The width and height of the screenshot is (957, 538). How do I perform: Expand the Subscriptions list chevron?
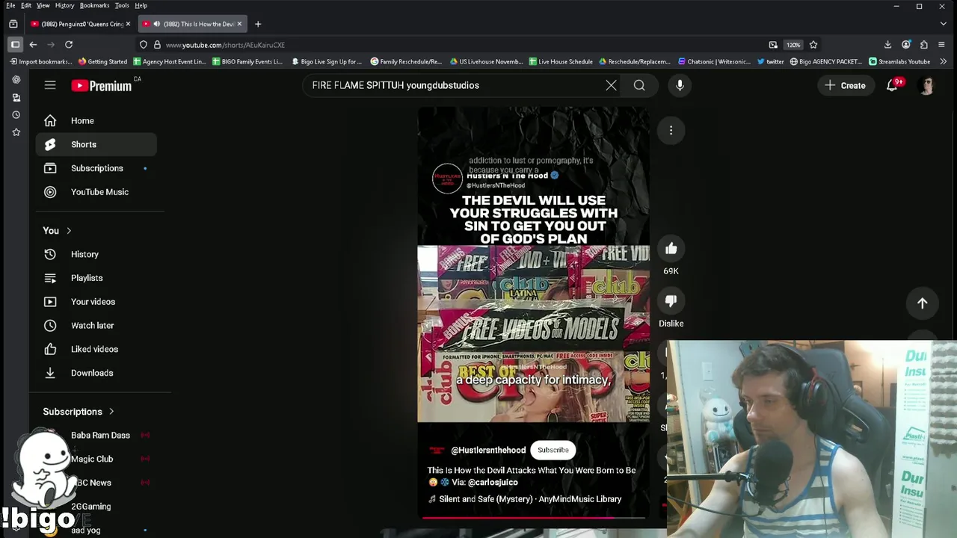click(x=111, y=412)
